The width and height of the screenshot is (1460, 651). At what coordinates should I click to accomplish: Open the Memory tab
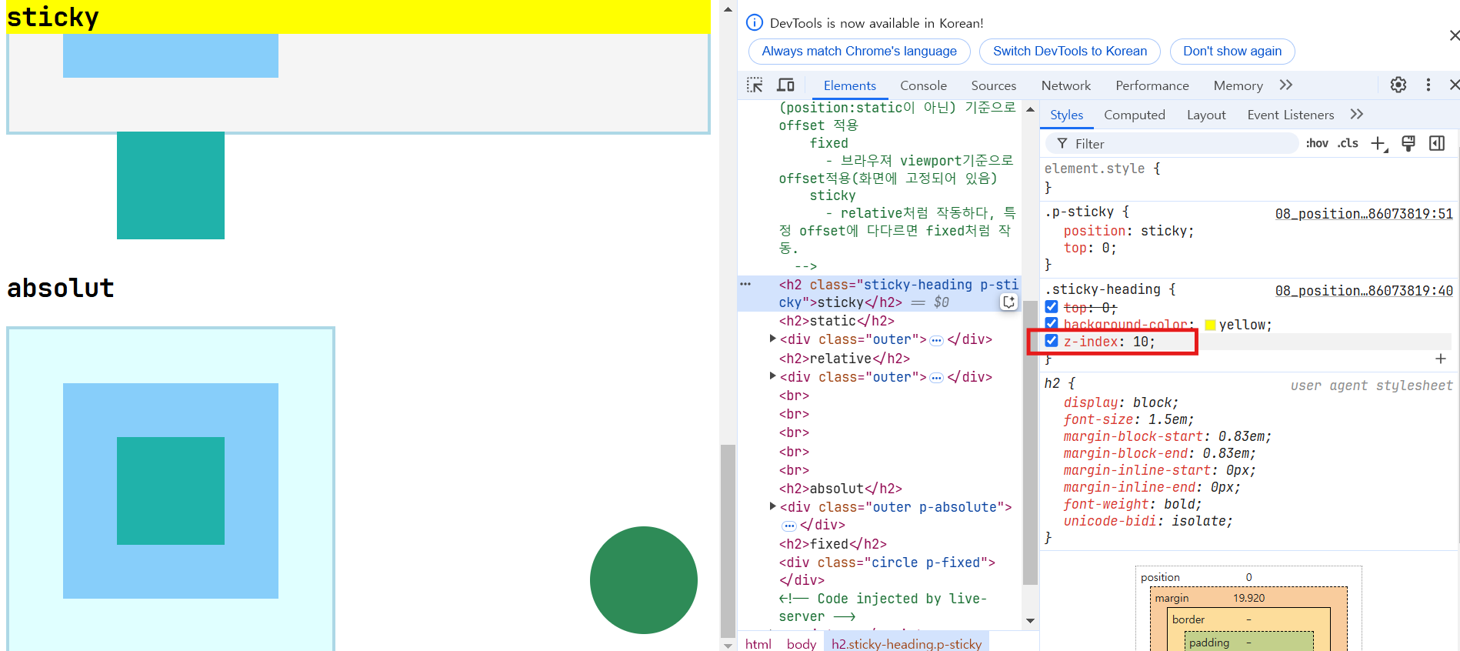1238,85
